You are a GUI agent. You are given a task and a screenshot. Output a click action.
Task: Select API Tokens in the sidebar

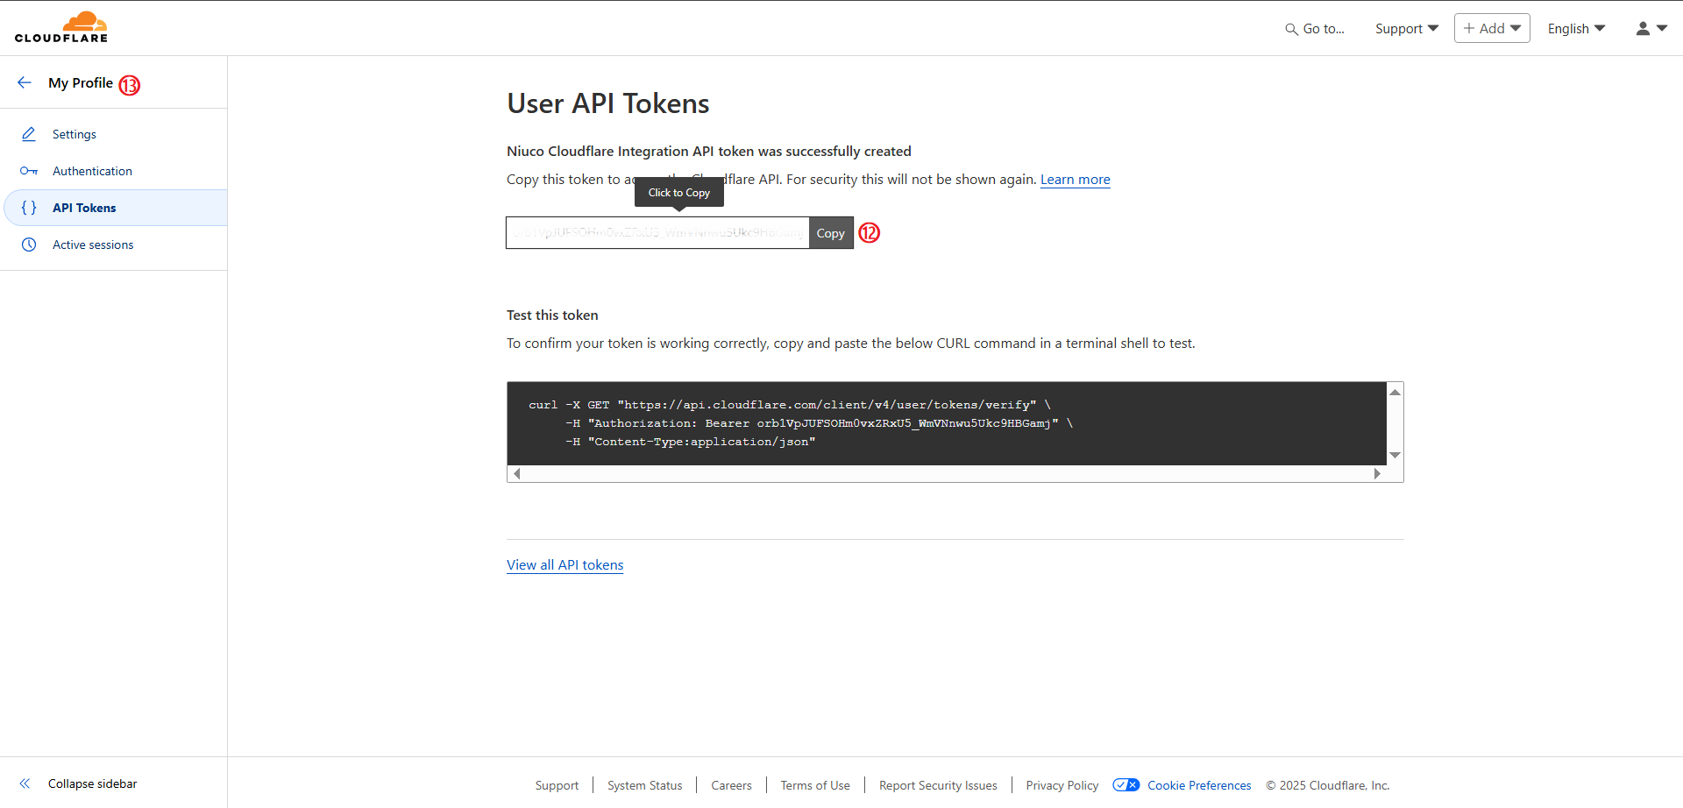point(114,208)
